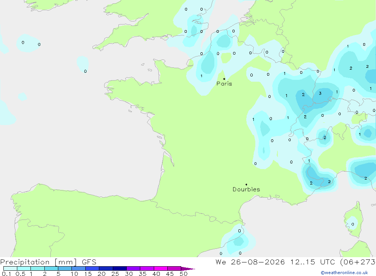Click the legend label '0.5'

[x=21, y=274]
